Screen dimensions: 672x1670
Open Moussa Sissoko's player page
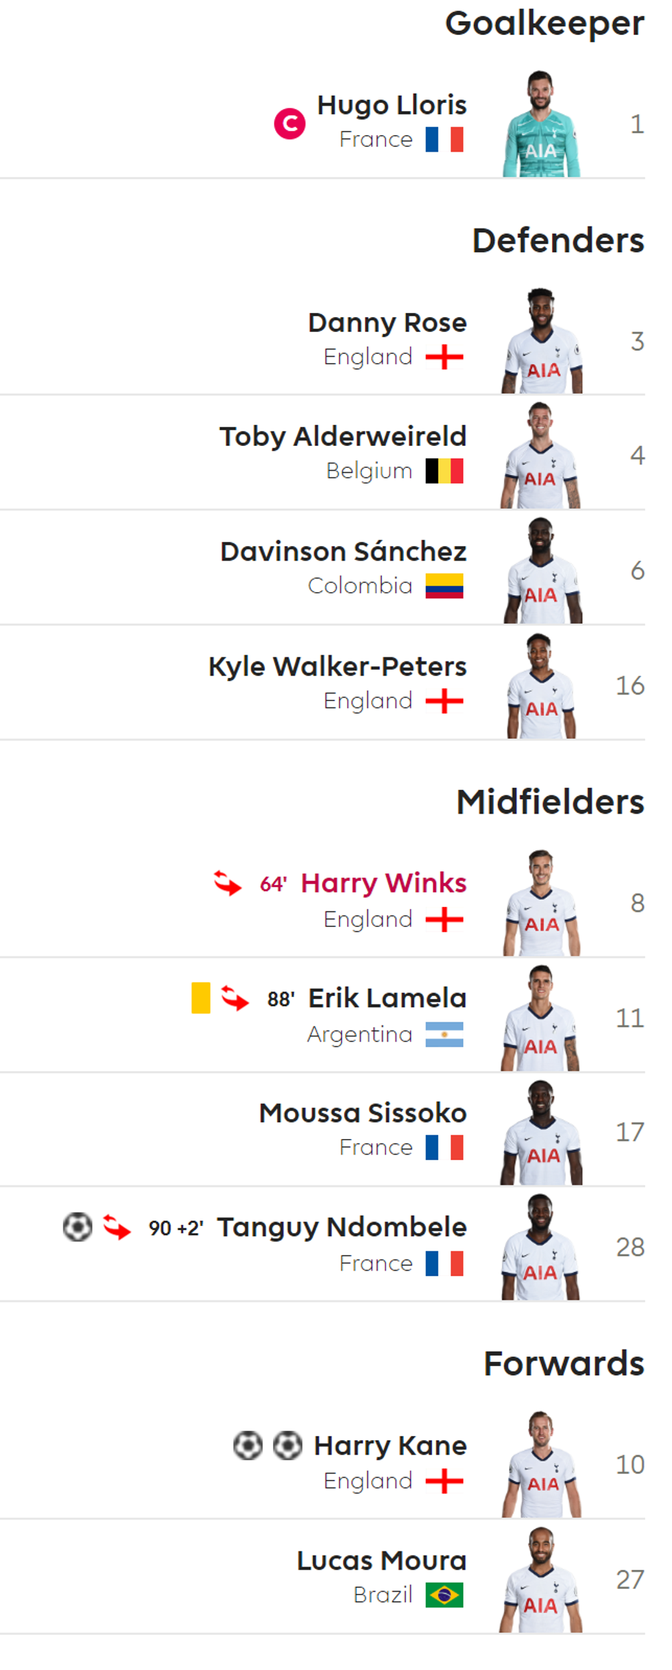[363, 1113]
